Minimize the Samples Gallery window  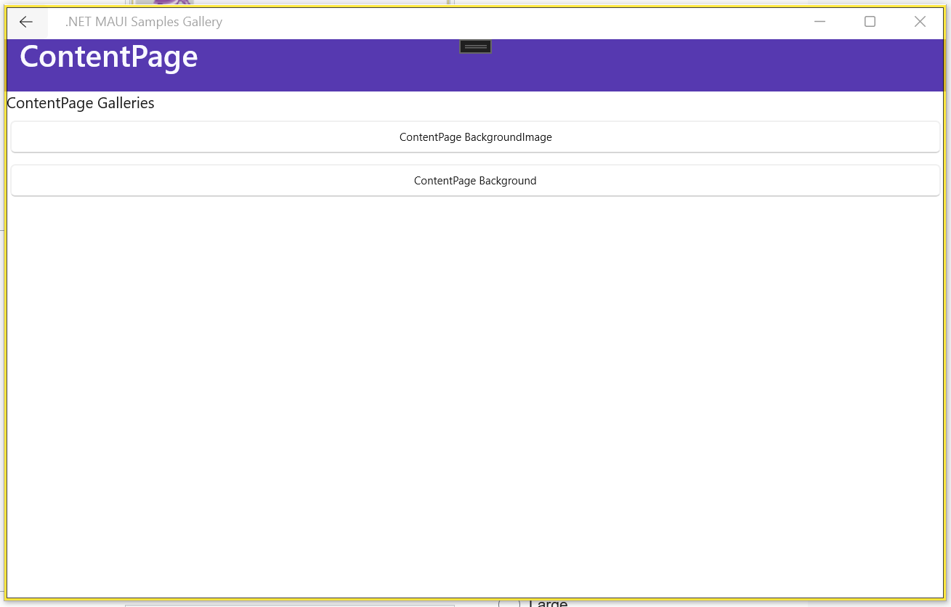pyautogui.click(x=820, y=22)
